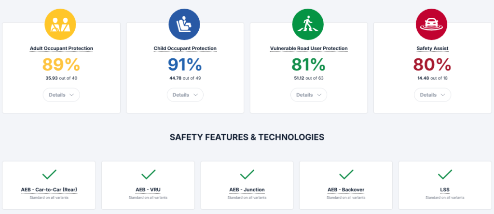
Task: Click the green checkmark above LSS
Action: (x=445, y=174)
